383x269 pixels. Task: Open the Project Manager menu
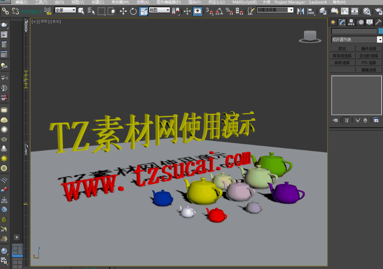(290, 2)
